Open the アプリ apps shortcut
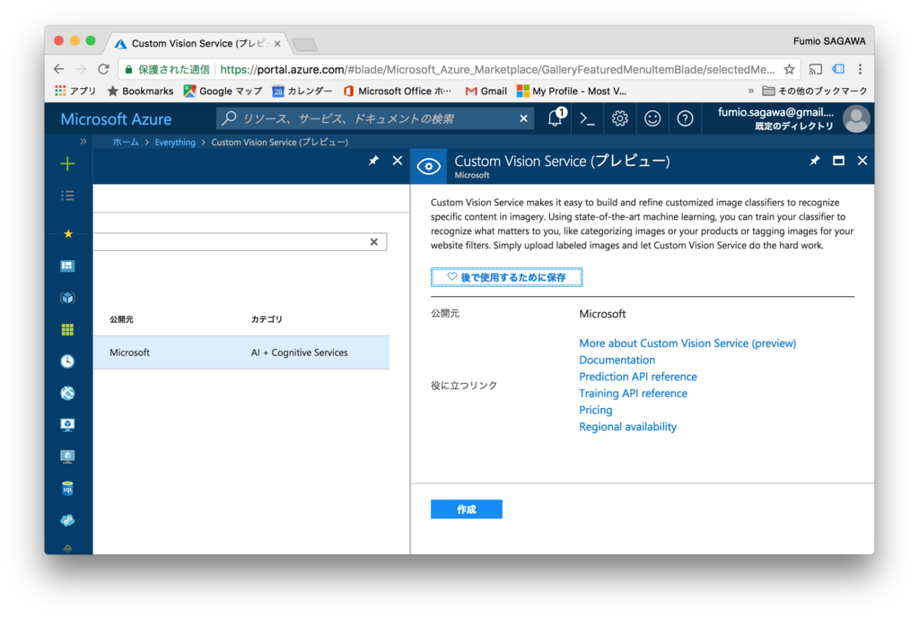This screenshot has height=618, width=919. click(x=75, y=91)
